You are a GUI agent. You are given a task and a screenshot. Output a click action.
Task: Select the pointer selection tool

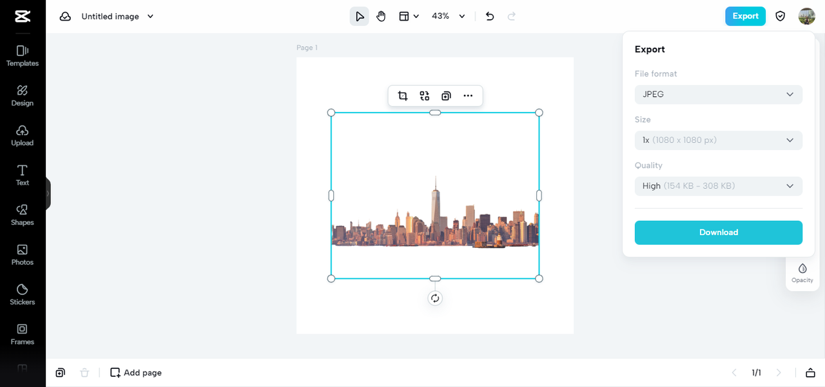tap(360, 16)
